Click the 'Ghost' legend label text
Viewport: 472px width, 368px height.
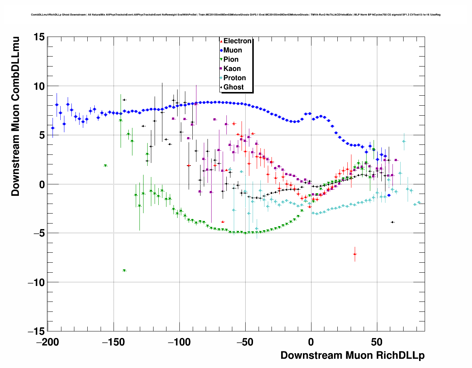(233, 87)
